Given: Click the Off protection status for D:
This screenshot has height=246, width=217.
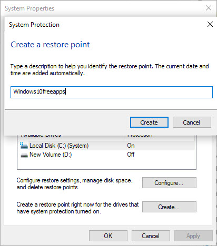Looking at the screenshot, I should pos(131,155).
